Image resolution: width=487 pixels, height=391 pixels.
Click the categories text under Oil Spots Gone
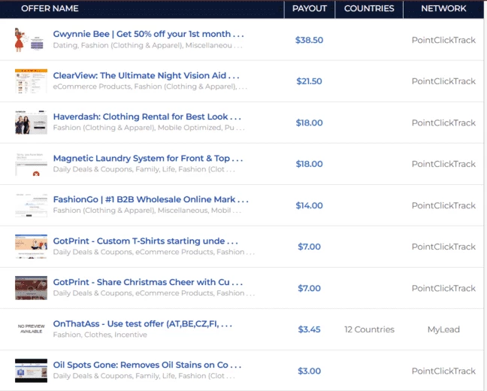144,376
